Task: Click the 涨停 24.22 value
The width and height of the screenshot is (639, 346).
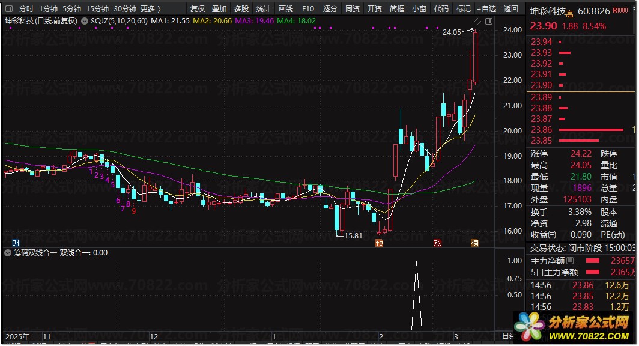Action: point(581,154)
